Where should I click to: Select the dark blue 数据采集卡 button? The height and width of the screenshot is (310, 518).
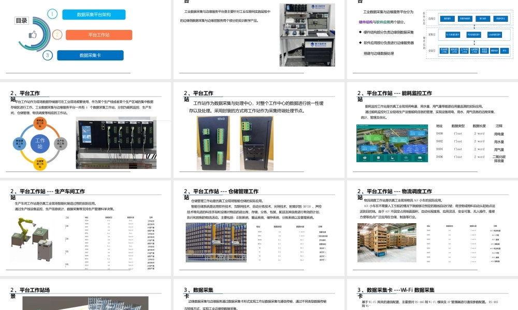click(x=90, y=55)
